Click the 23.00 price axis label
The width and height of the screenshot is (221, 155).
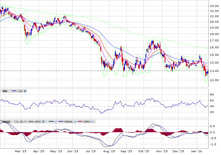(x=214, y=6)
